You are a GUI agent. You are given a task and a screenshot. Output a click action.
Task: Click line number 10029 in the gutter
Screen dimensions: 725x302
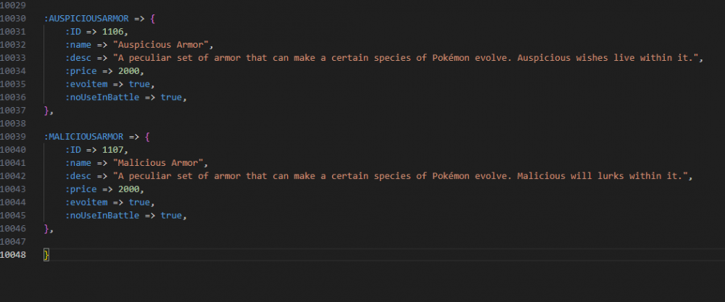pyautogui.click(x=13, y=6)
